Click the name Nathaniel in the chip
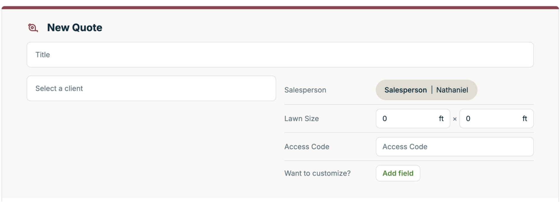 452,90
